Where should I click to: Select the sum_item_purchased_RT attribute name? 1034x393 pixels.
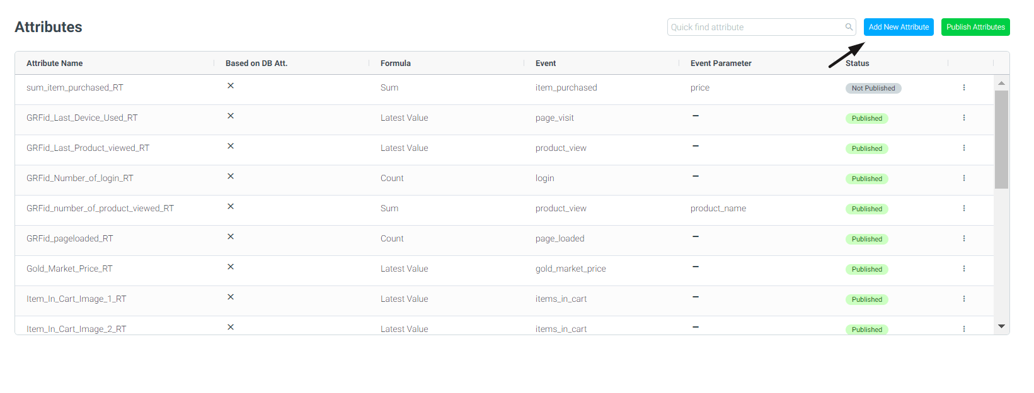[x=75, y=87]
